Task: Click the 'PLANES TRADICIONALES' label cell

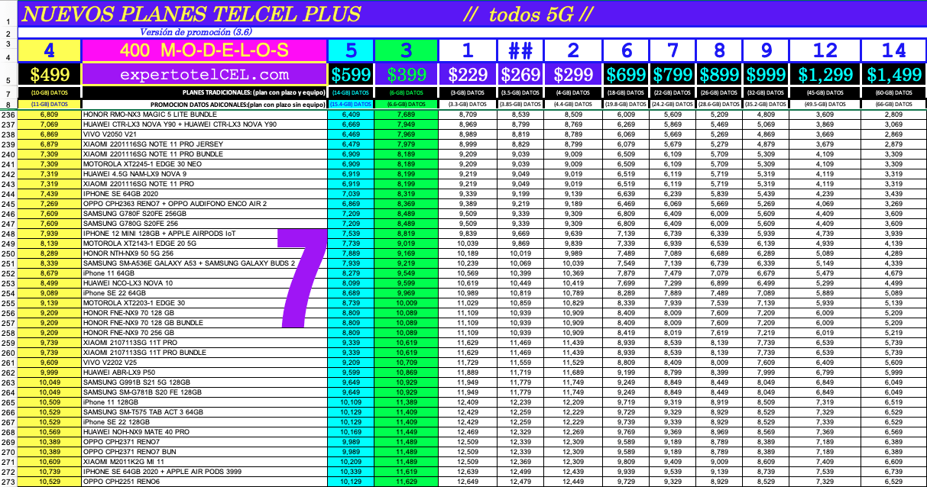Action: pos(204,92)
